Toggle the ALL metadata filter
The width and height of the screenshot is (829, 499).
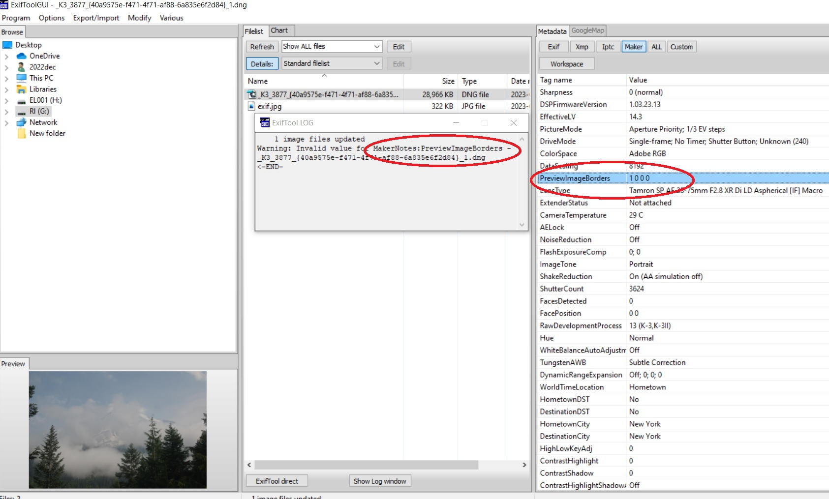[656, 46]
